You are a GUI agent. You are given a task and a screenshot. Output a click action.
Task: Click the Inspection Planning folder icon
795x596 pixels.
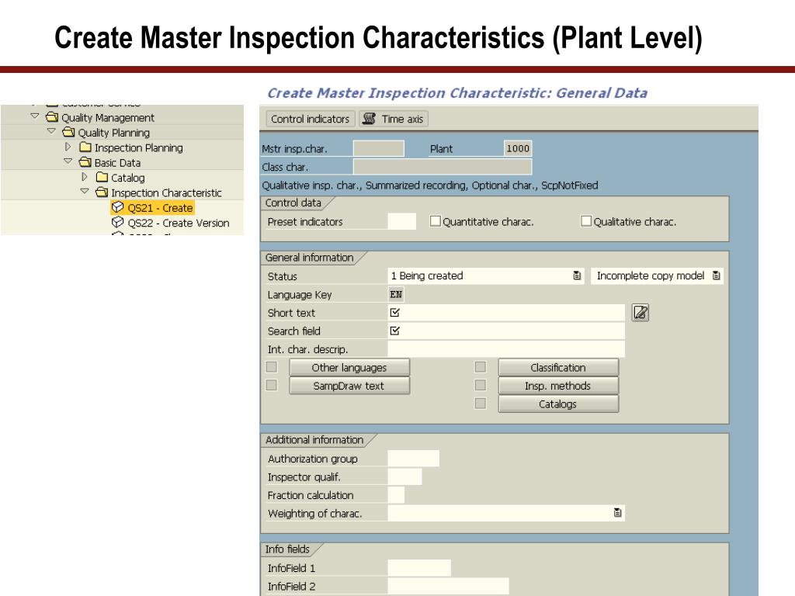(x=85, y=147)
